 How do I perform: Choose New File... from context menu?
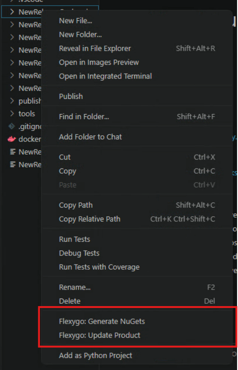pos(76,21)
